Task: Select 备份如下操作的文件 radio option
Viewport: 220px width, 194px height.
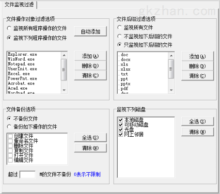Action: [x=9, y=127]
